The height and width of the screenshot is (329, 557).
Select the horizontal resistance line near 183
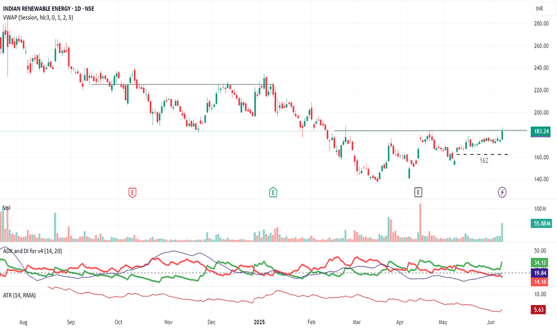pos(430,130)
